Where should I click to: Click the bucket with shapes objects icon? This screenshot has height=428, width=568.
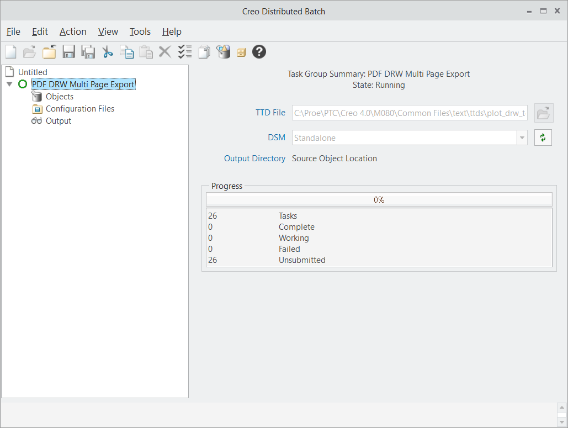click(x=223, y=52)
